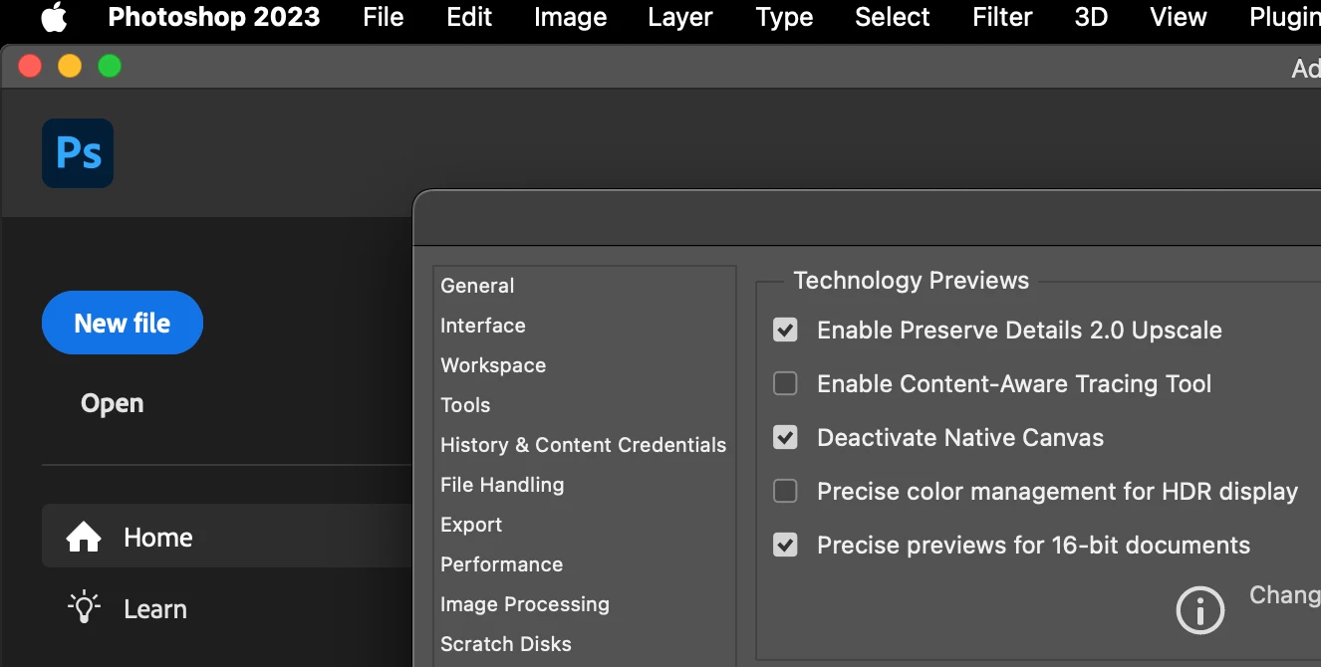This screenshot has height=667, width=1321.
Task: Click the green full-screen window button
Action: pyautogui.click(x=110, y=66)
